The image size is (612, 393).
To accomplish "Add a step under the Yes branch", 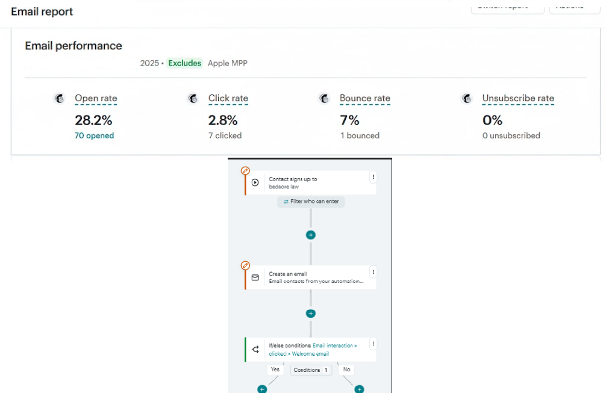I will pos(262,389).
